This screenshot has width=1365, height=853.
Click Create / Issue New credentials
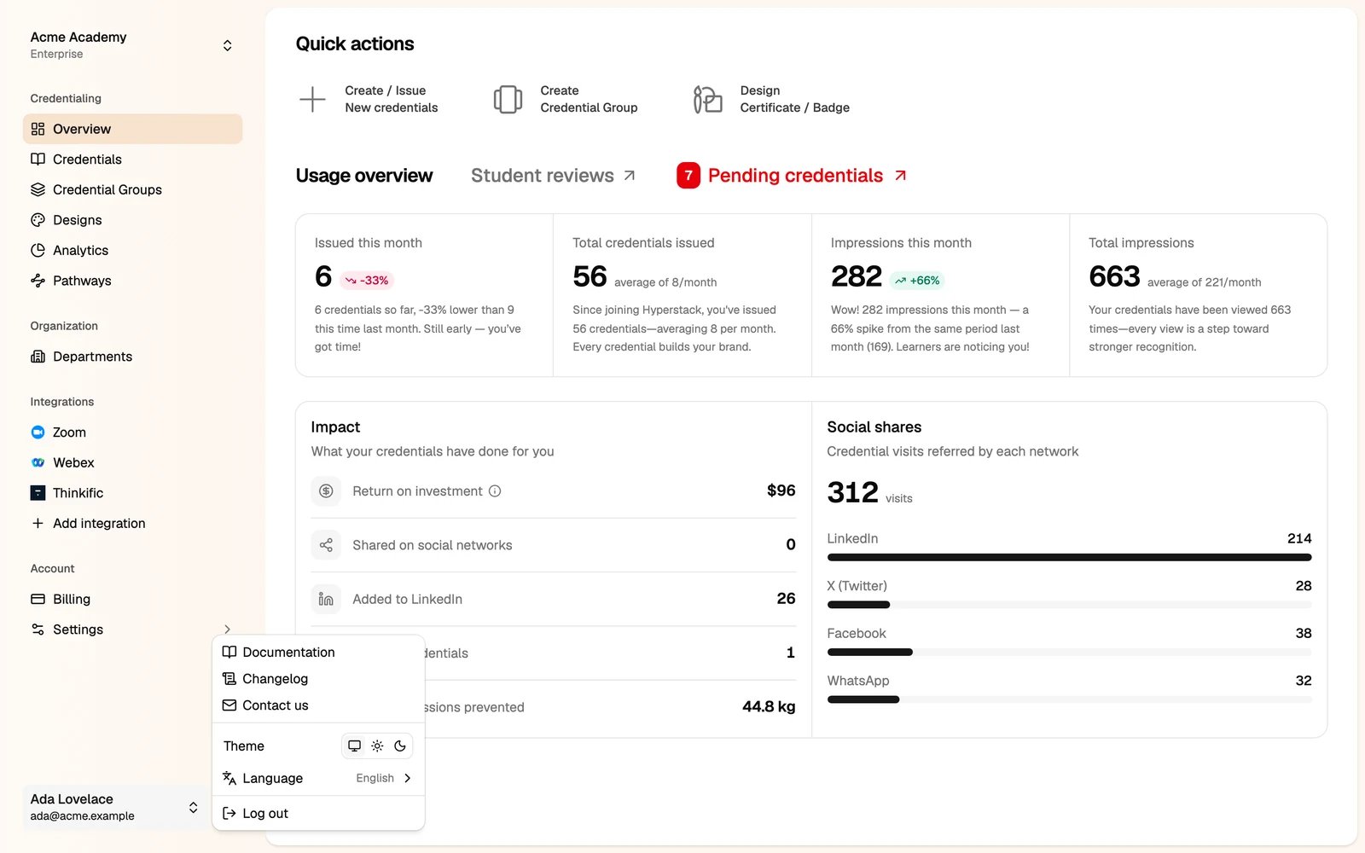pos(369,99)
